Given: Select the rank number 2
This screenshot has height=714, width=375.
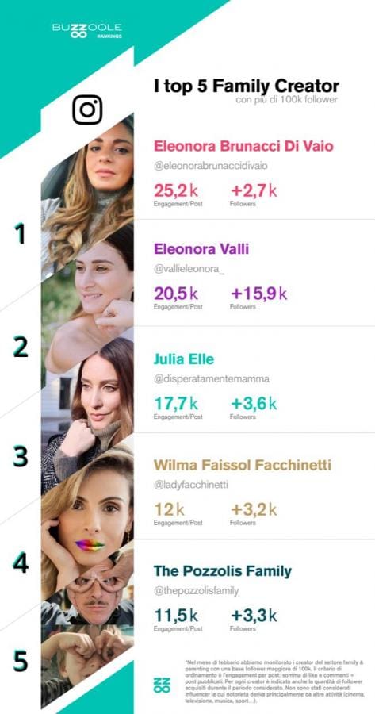Looking at the screenshot, I should point(21,347).
